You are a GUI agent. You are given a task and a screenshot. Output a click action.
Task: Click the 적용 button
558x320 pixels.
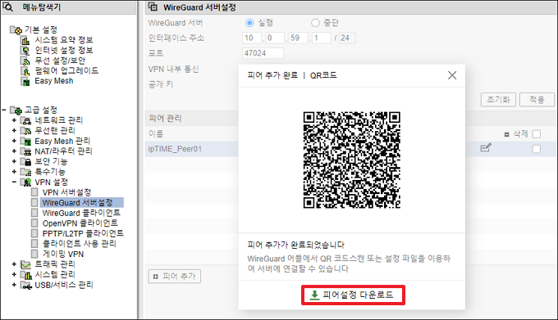[537, 100]
